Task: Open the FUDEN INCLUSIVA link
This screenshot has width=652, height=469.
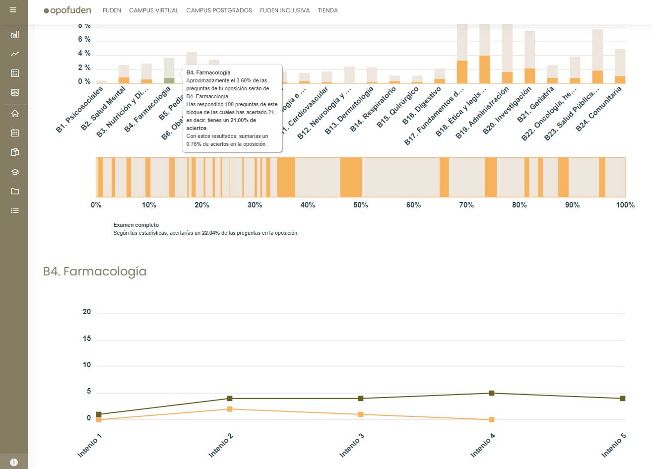Action: (x=285, y=10)
